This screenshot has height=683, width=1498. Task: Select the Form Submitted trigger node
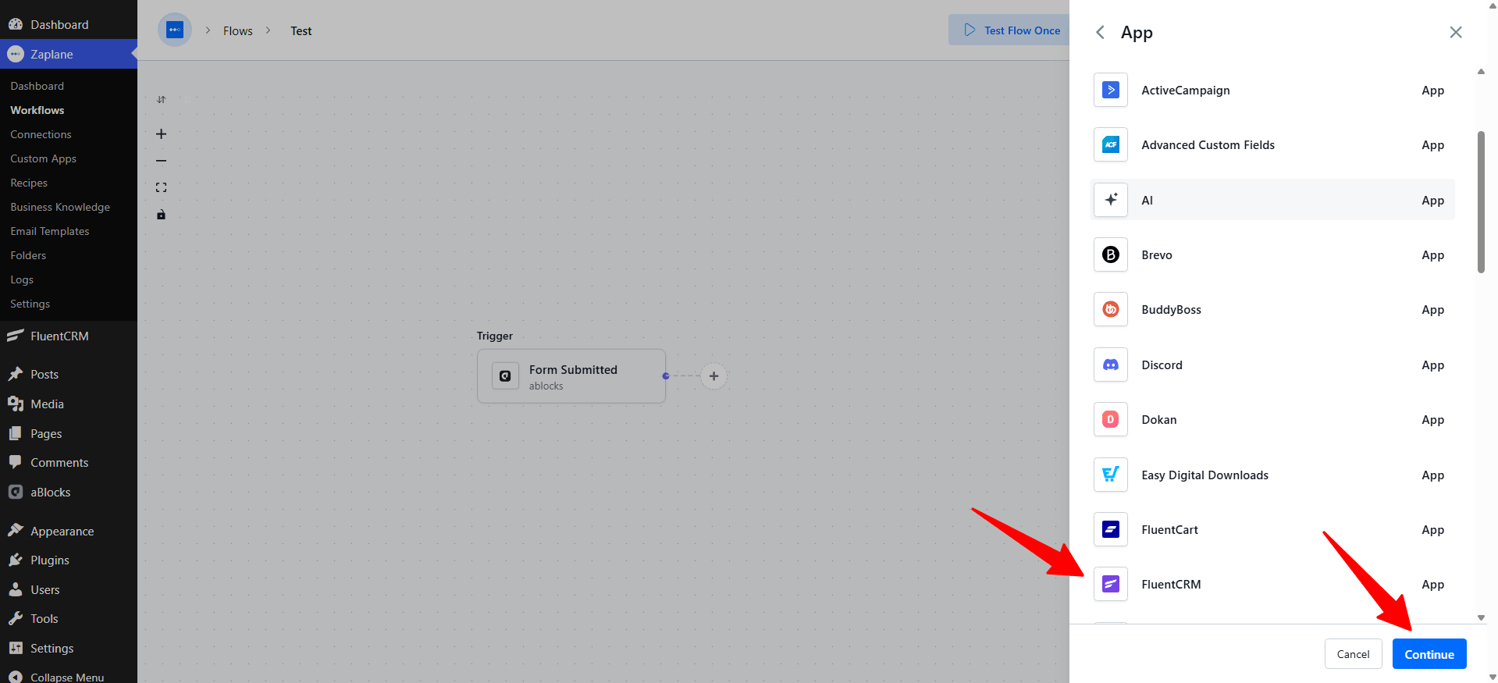pos(571,376)
